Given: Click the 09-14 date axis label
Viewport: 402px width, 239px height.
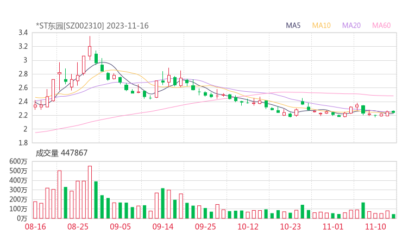Looking at the screenshot, I should tap(163, 227).
